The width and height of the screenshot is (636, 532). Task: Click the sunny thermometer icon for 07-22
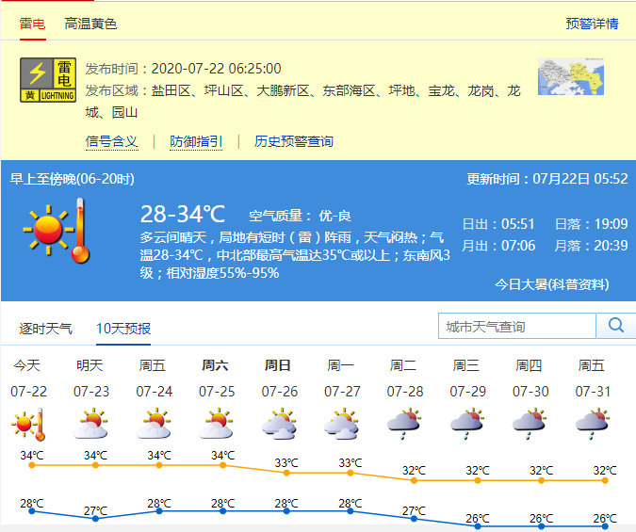pos(28,425)
